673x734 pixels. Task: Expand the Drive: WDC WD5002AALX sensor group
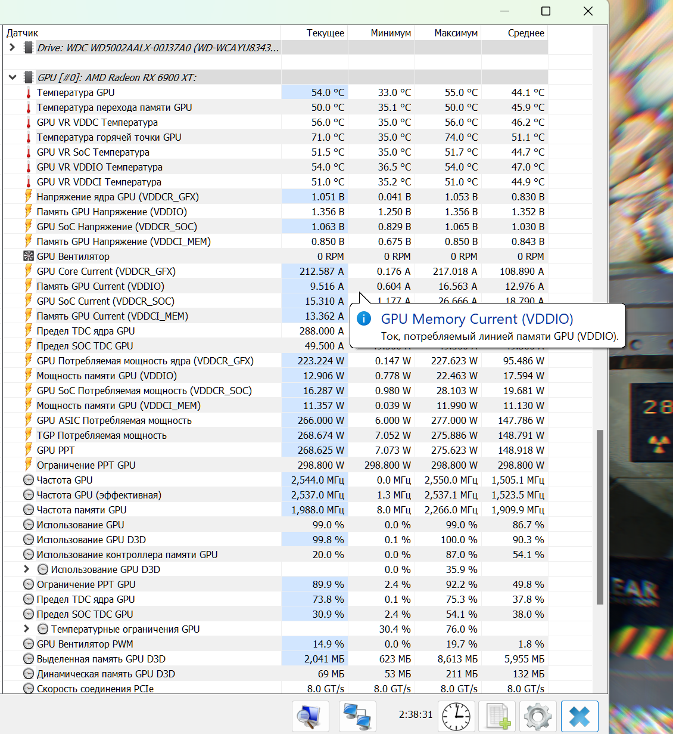click(x=12, y=47)
